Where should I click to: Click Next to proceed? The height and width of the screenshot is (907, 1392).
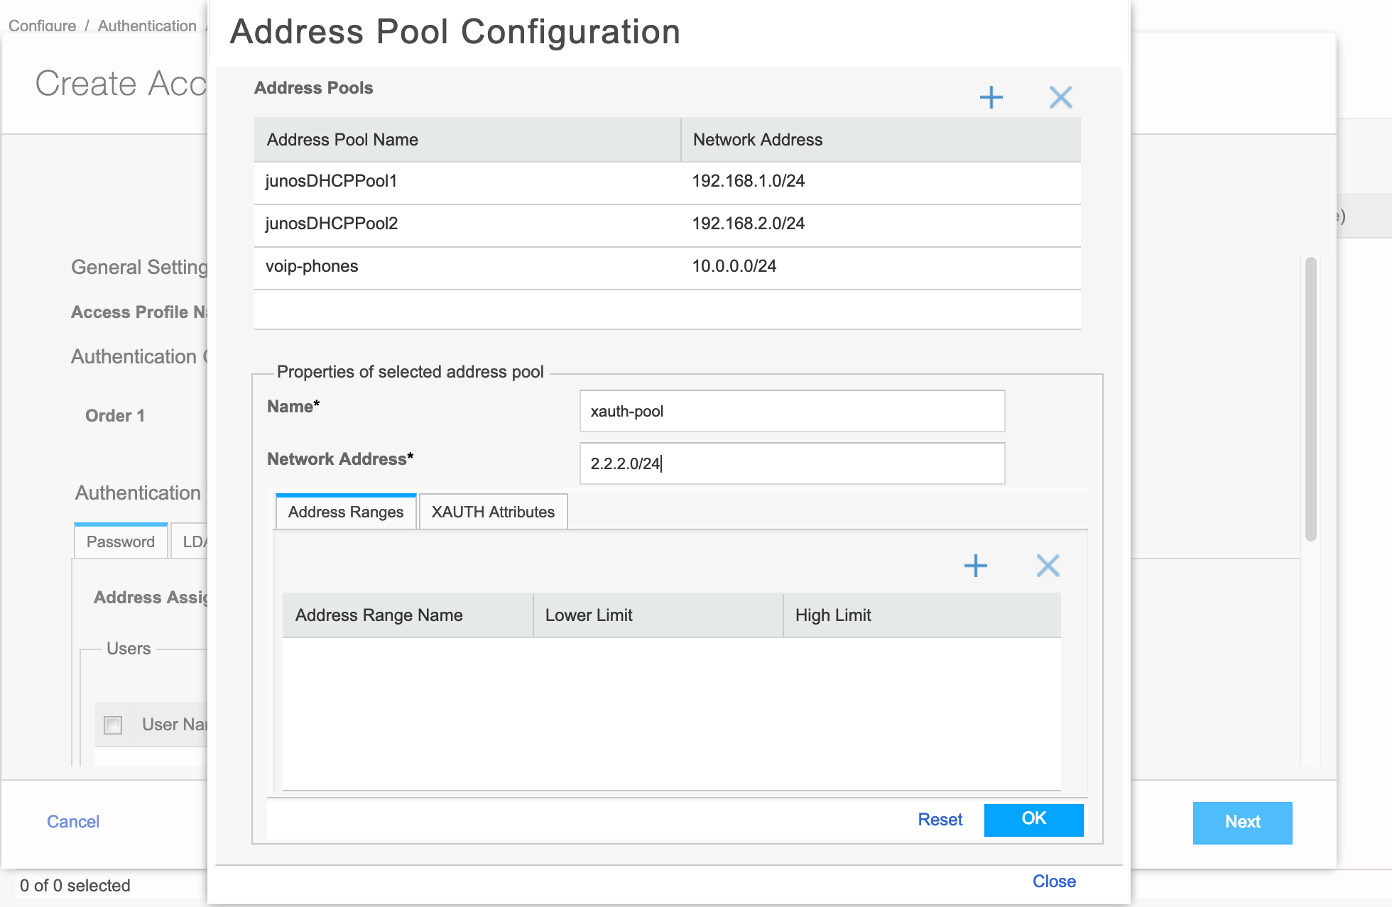(x=1242, y=823)
